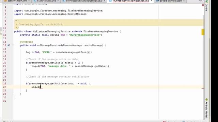Click the Android icon above Android Model
Viewport: 218px width, 122px height.
tap(207, 99)
